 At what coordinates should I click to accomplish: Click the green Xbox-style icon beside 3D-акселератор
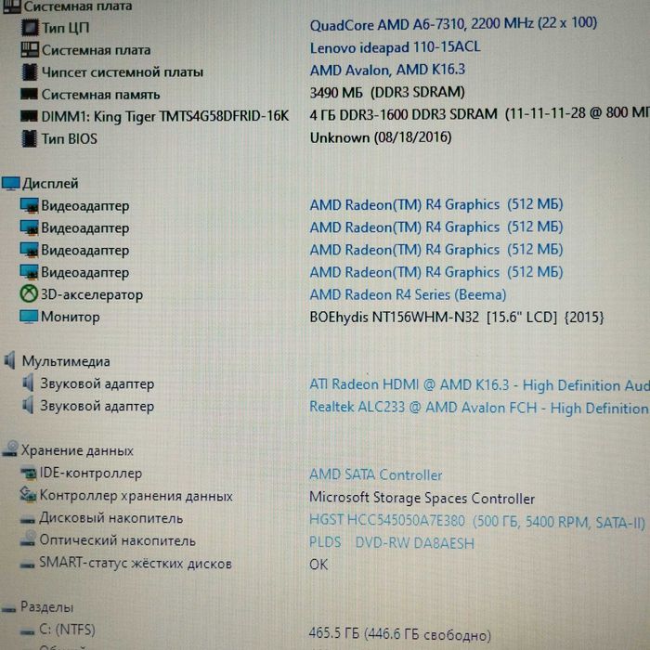tap(29, 294)
